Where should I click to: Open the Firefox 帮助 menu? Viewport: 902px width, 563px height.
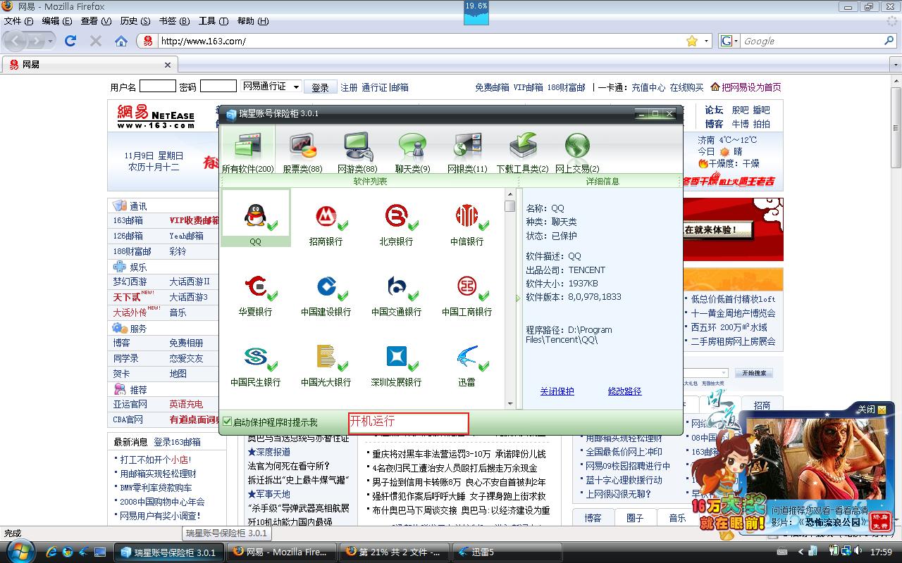[253, 21]
